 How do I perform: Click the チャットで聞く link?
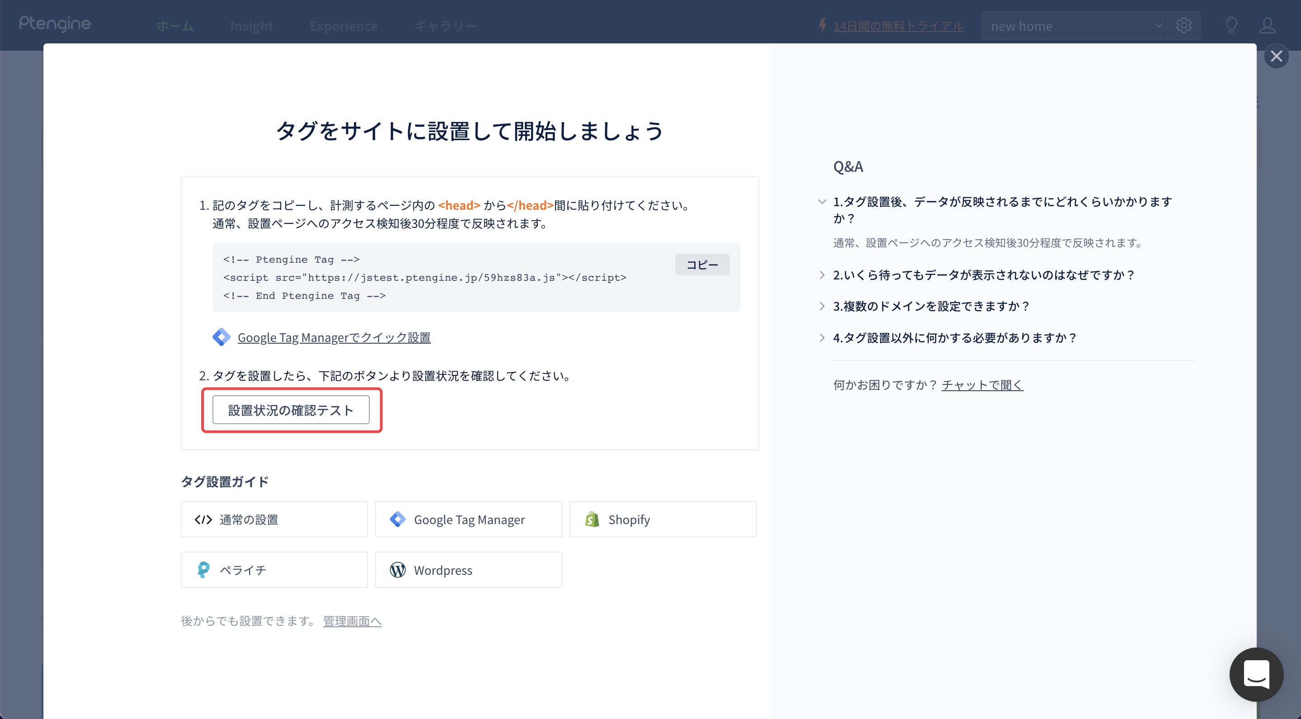[x=982, y=385]
